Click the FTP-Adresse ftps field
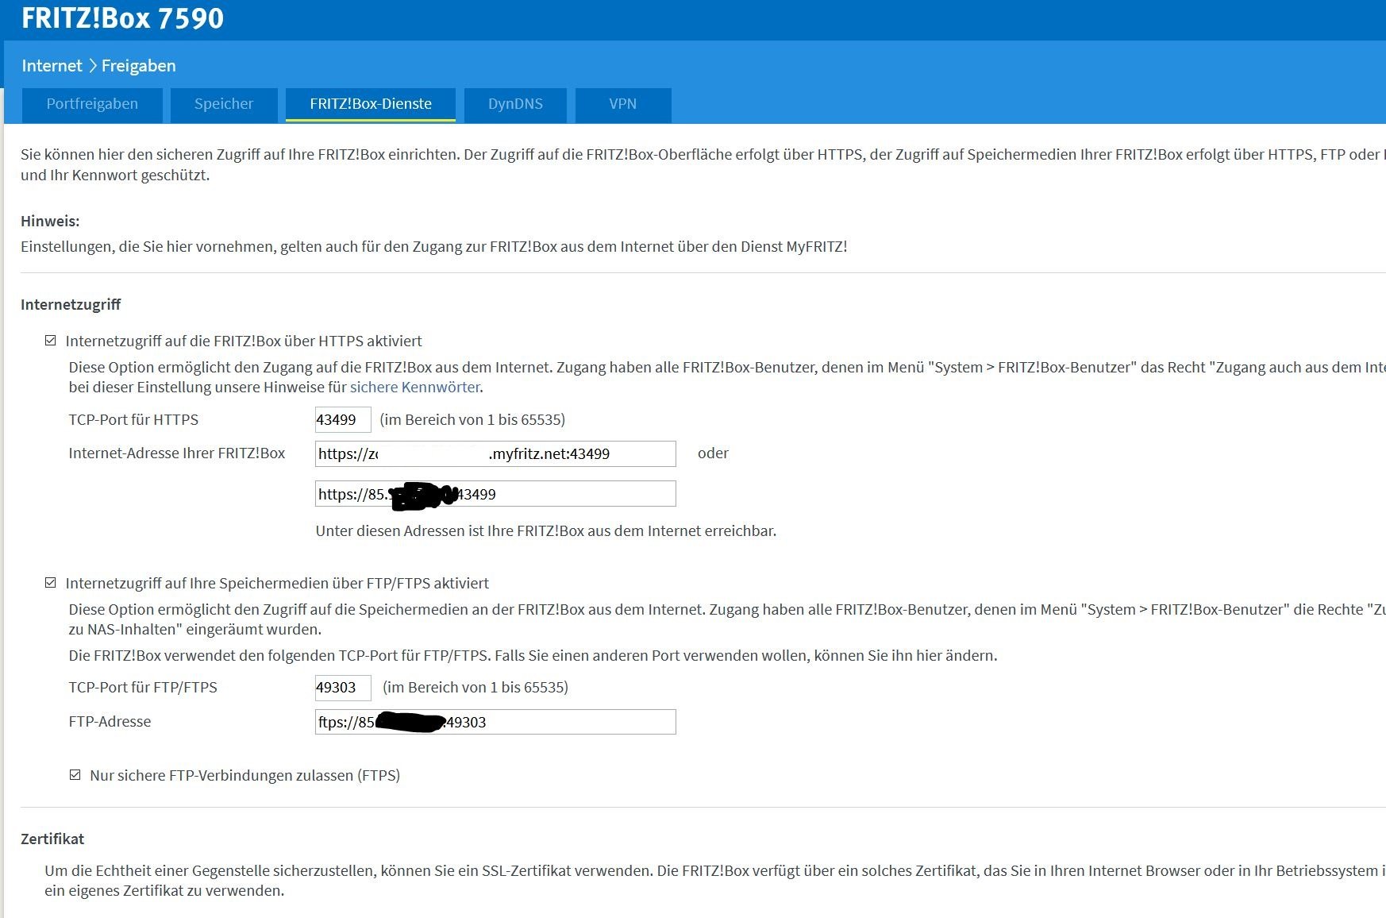Image resolution: width=1386 pixels, height=918 pixels. click(495, 722)
